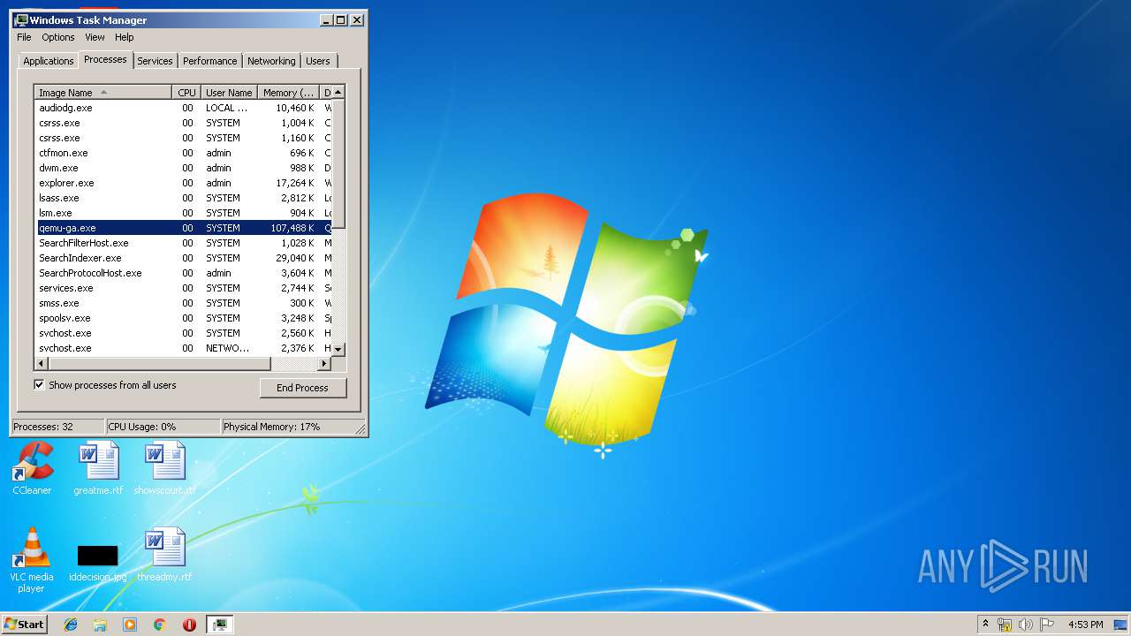Screen dimensions: 1131x636
Task: Toggle Show processes from all users
Action: click(x=105, y=385)
